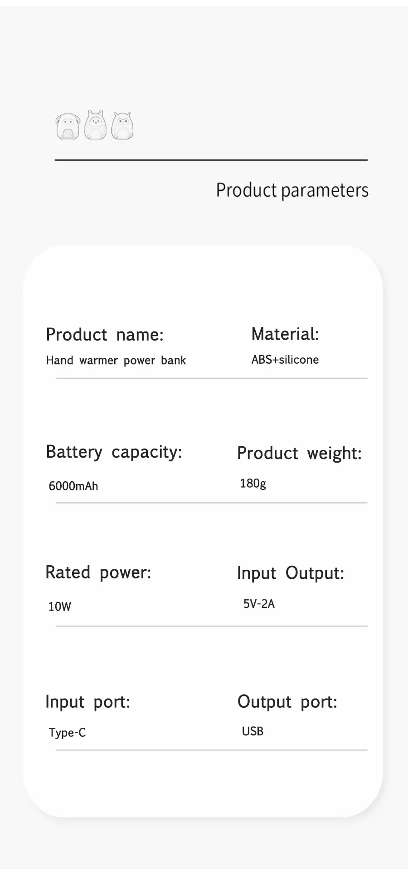408x869 pixels.
Task: Select the Input port label
Action: (x=88, y=702)
